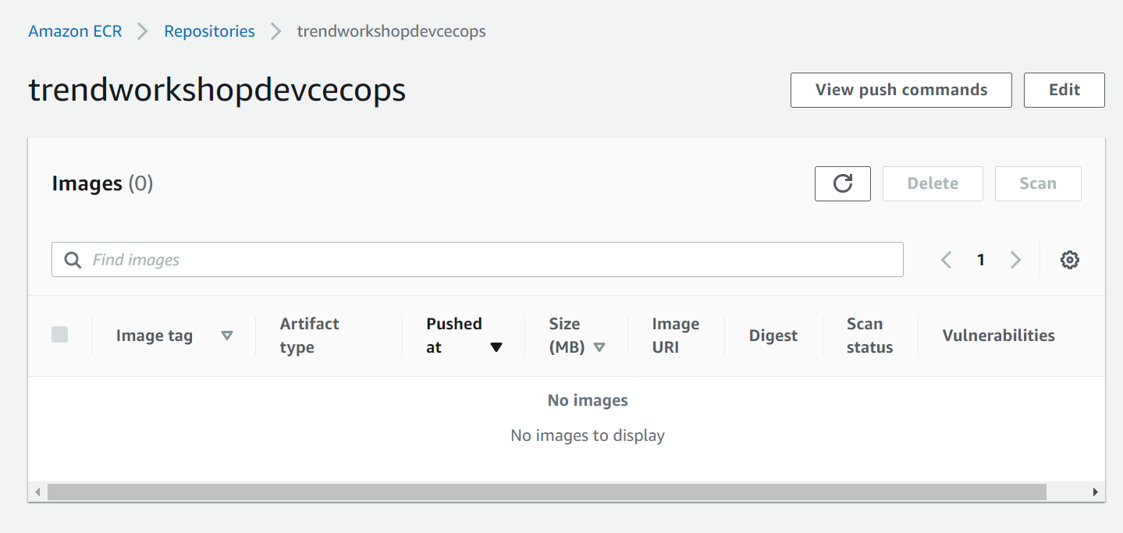The image size is (1123, 533).
Task: Click the search magnifier icon
Action: (73, 260)
